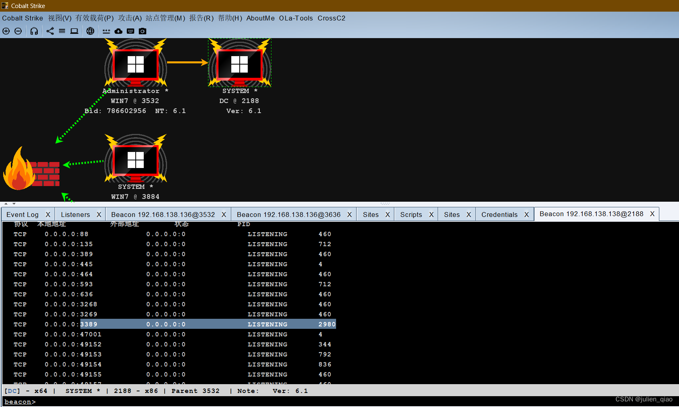Switch to the Scripts tab

pyautogui.click(x=411, y=215)
